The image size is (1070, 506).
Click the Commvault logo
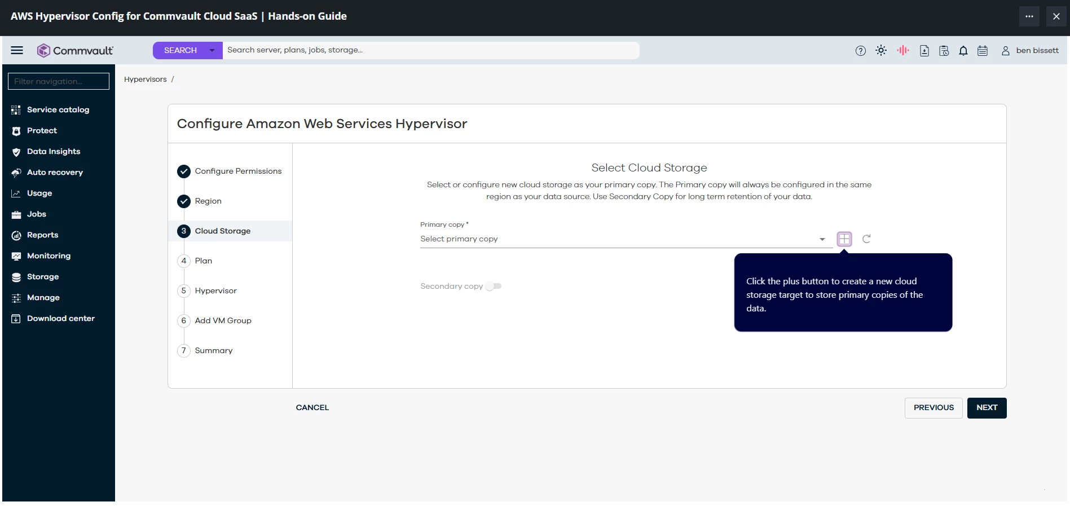pos(75,50)
